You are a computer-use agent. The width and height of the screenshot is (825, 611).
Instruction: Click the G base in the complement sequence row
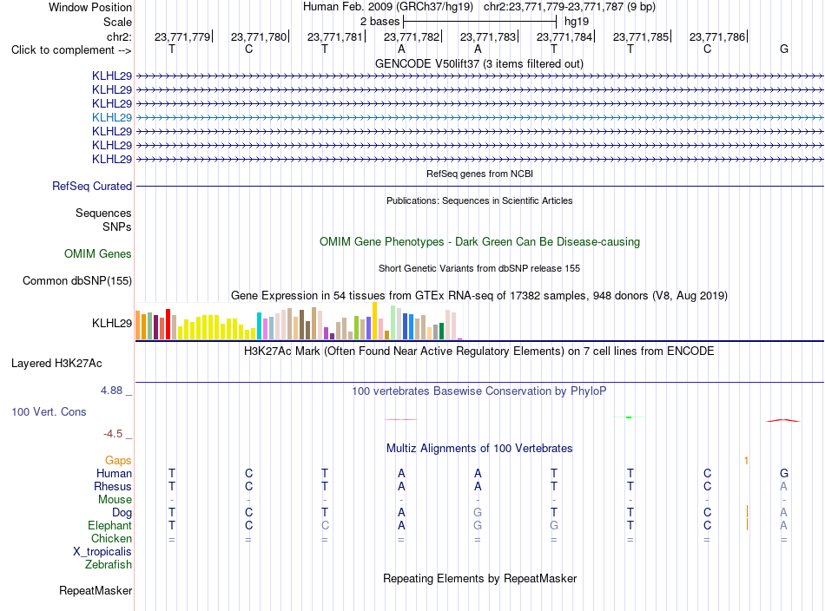pos(784,49)
